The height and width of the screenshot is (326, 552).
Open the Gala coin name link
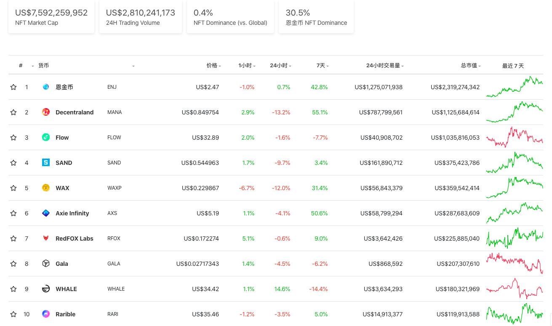point(61,264)
